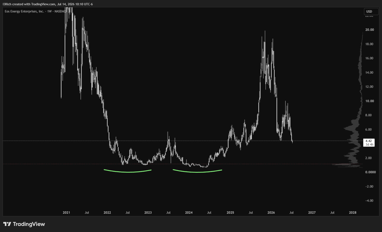Viewport: 382px width, 232px height.
Task: Click the 4.42 current price label
Action: (369, 141)
